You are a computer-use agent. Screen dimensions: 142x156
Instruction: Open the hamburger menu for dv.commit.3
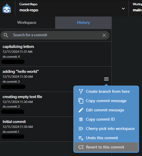(106, 79)
